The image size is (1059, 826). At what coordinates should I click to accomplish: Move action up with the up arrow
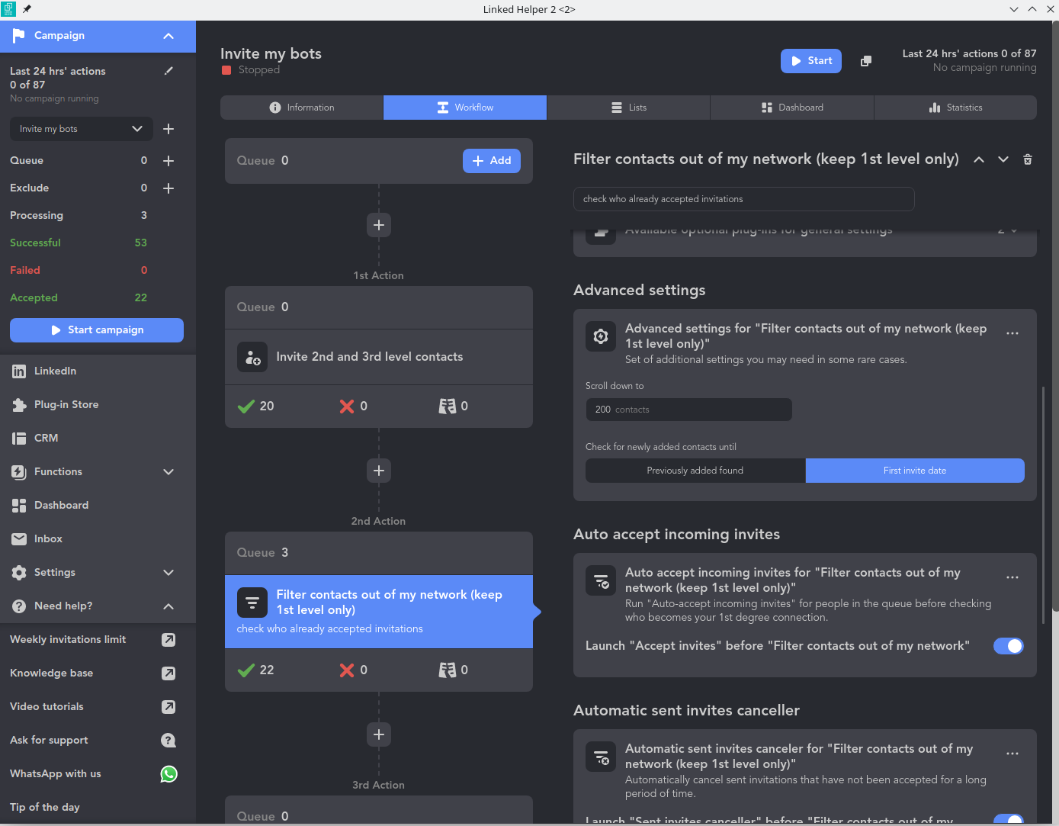click(x=979, y=159)
